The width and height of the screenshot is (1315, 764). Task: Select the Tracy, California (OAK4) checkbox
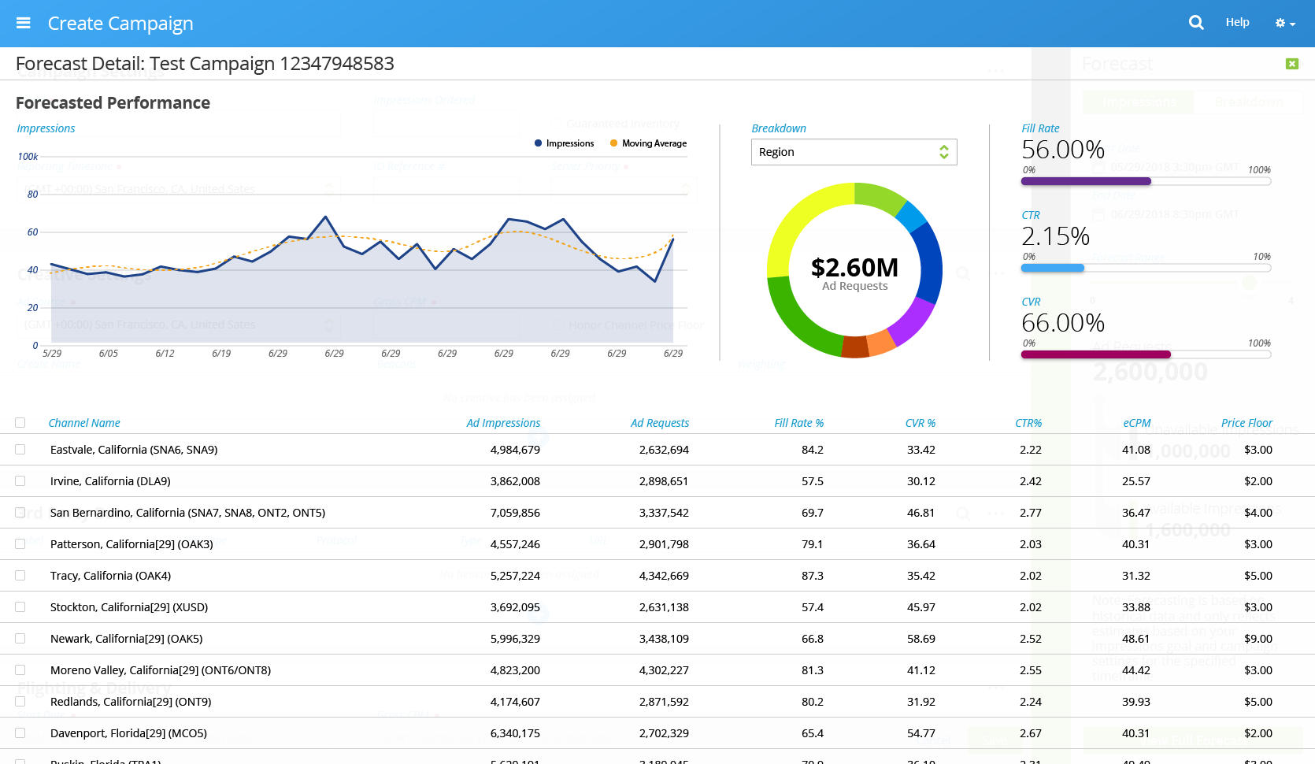pos(20,576)
